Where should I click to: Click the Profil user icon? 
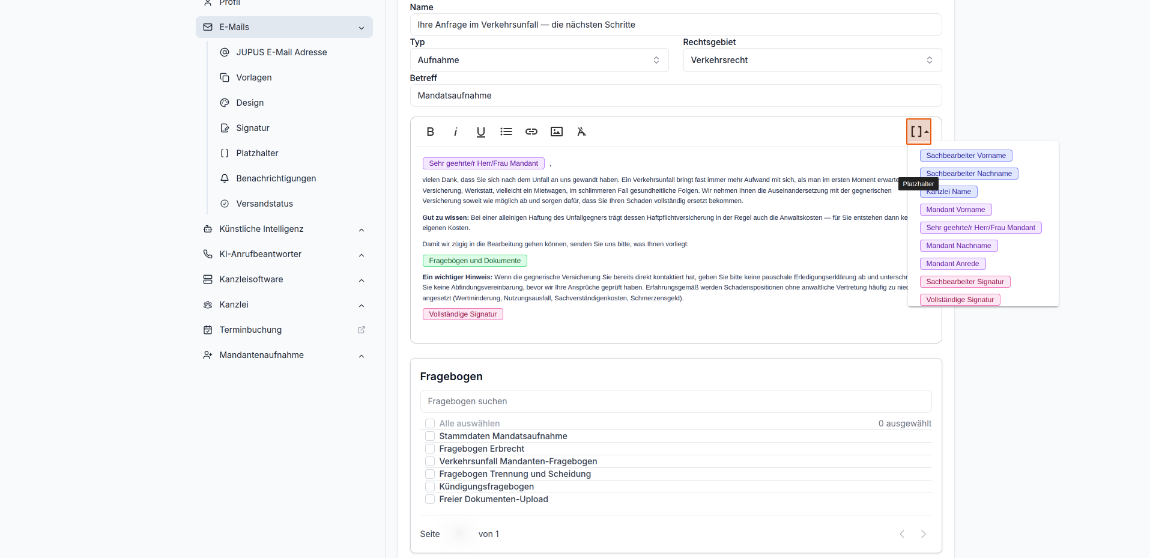[208, 2]
